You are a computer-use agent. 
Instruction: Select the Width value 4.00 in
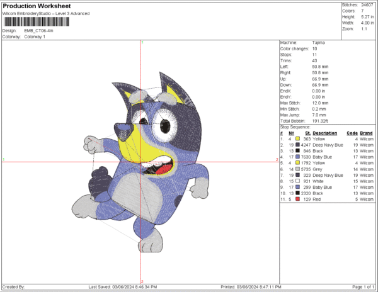click(367, 23)
